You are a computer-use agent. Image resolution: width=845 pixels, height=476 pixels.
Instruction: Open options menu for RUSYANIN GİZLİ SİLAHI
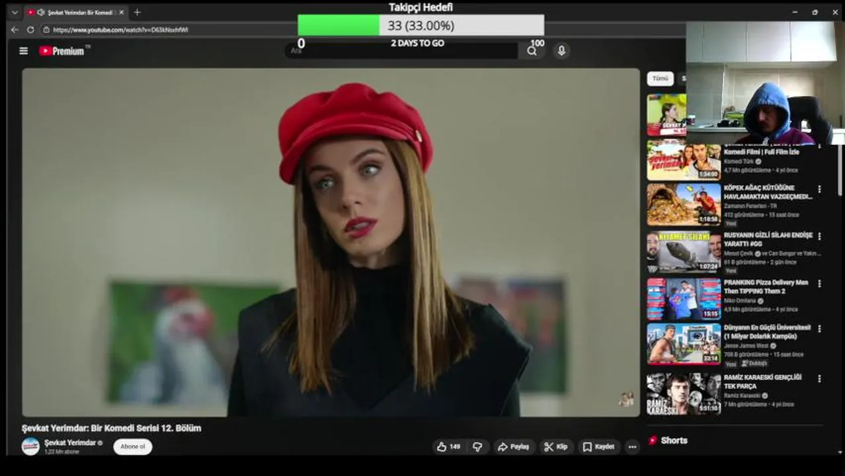point(819,236)
